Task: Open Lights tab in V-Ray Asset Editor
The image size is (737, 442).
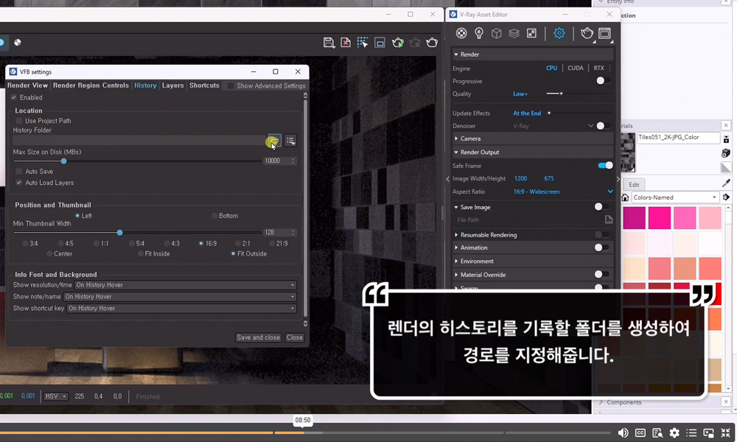Action: [x=479, y=33]
